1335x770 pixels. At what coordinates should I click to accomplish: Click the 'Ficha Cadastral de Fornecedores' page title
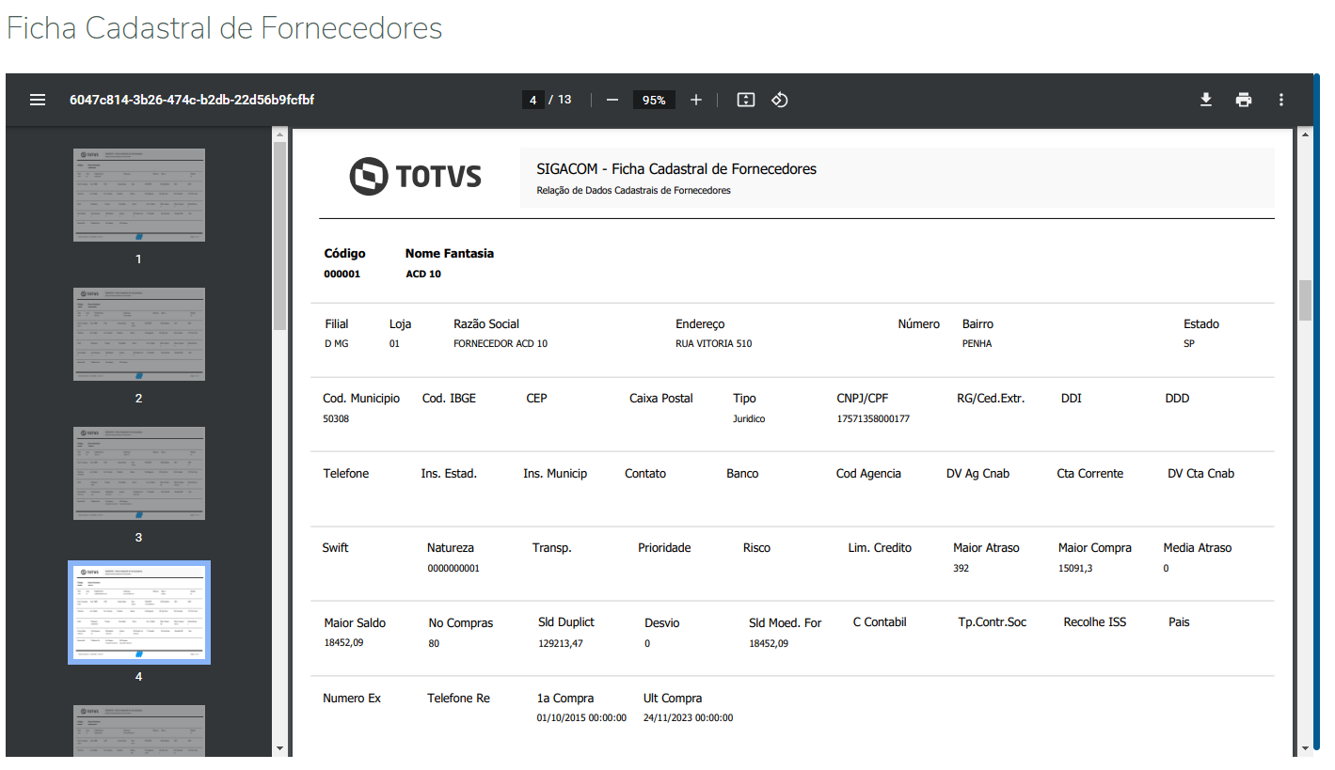click(224, 27)
